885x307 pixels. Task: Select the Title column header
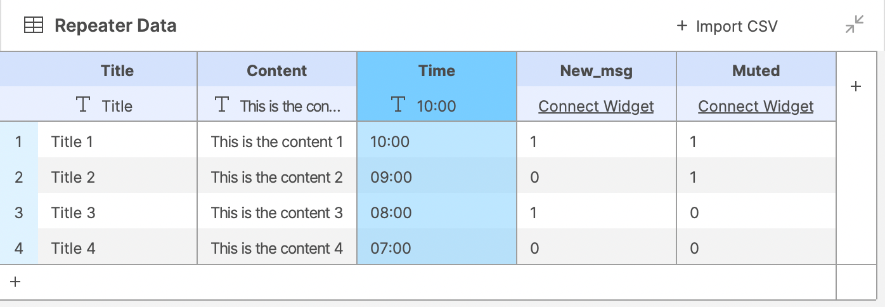117,70
